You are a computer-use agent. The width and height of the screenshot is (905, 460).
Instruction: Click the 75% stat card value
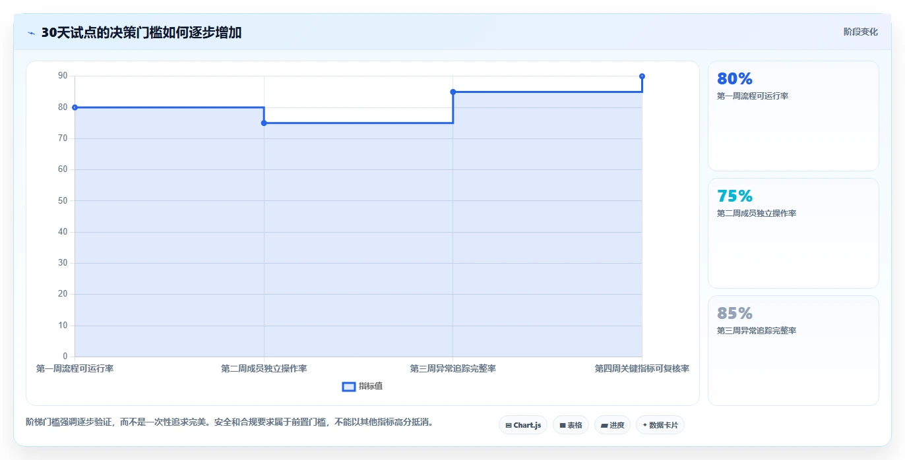(734, 196)
